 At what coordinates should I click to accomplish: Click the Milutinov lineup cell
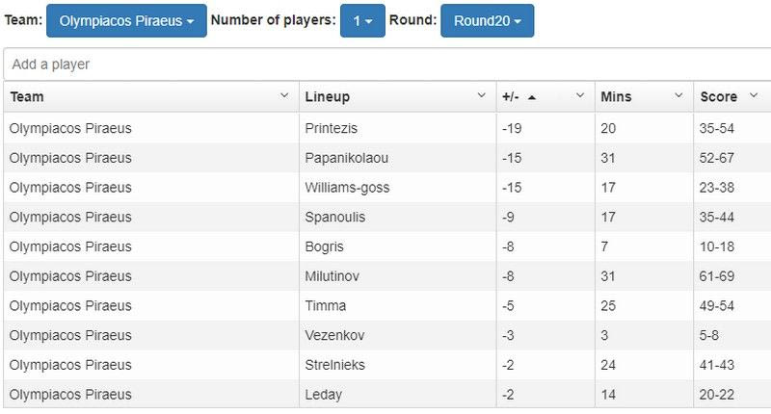point(332,276)
